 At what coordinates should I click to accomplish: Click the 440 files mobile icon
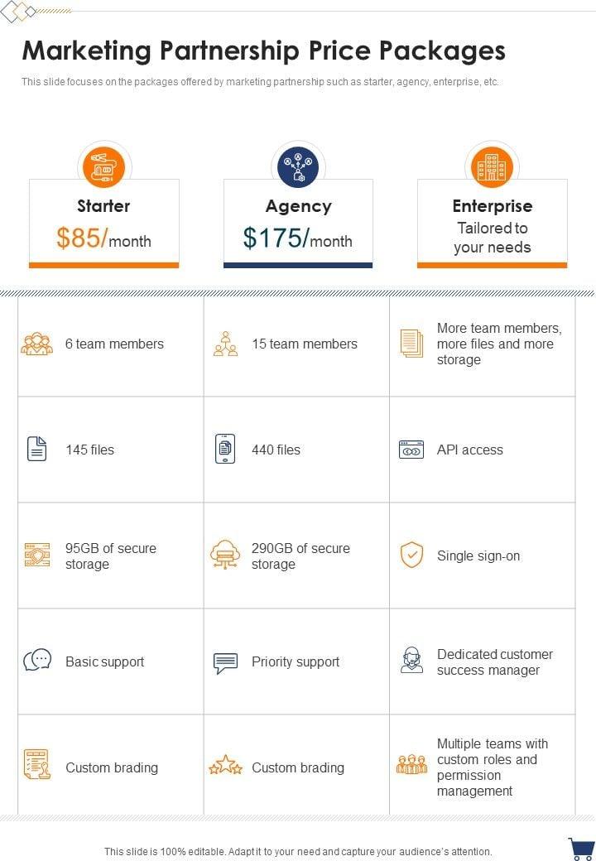point(225,449)
